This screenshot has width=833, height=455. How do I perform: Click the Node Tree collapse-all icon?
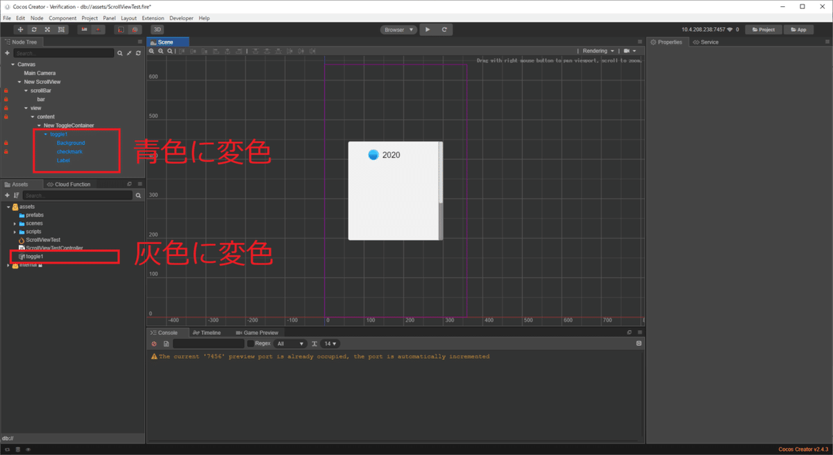pos(129,53)
